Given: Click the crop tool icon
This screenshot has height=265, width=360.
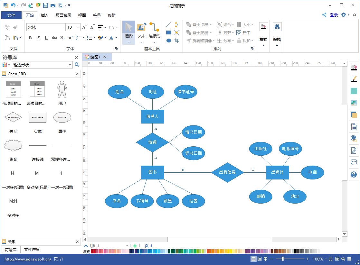Looking at the screenshot, I should [176, 41].
